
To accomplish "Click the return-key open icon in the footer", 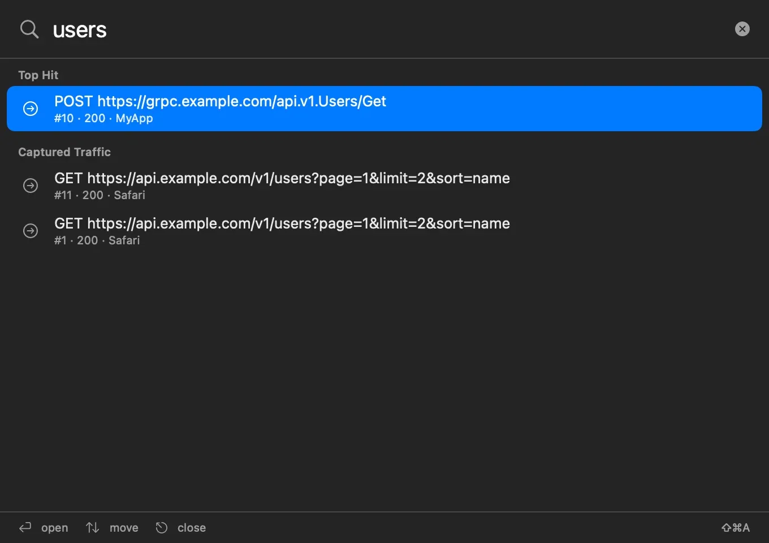I will pos(25,528).
